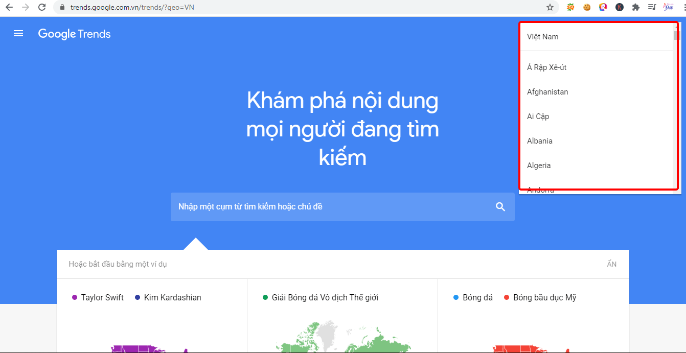This screenshot has width=686, height=353.
Task: Open the hamburger navigation menu
Action: tap(18, 34)
